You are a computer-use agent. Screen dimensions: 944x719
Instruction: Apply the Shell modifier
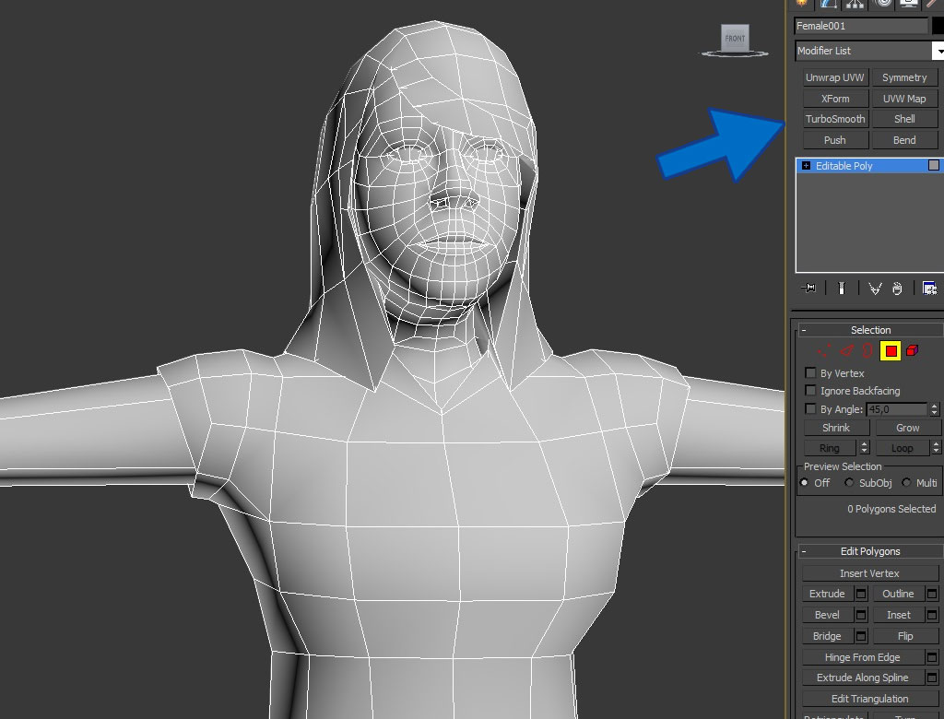[x=904, y=119]
